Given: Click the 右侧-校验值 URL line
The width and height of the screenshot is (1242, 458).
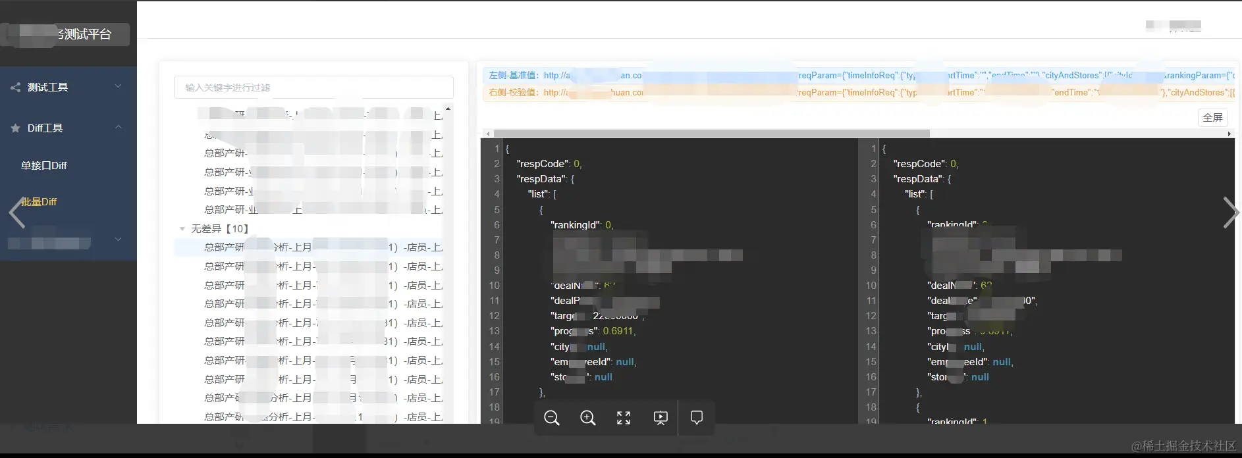Looking at the screenshot, I should click(859, 93).
